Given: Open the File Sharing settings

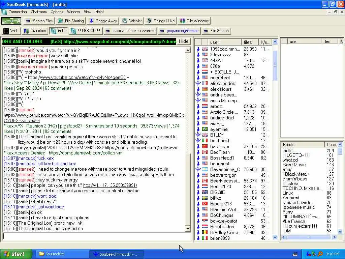Looking at the screenshot, I should (x=71, y=21).
